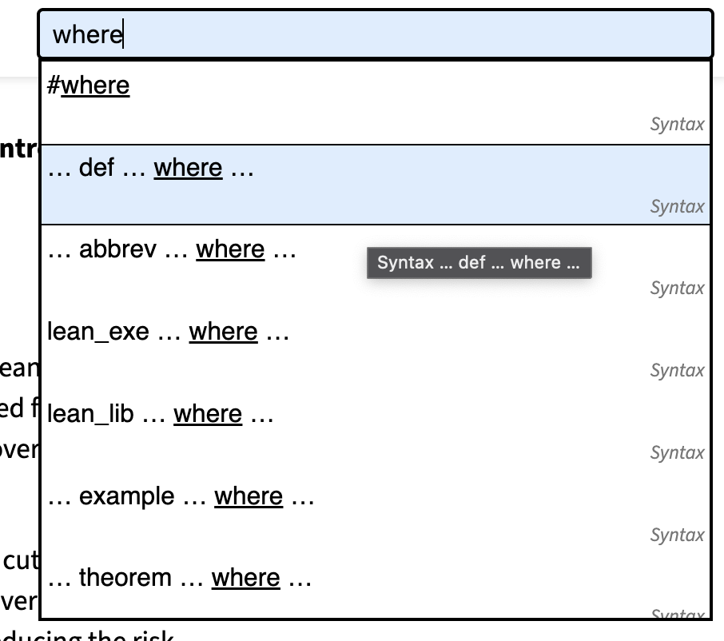Screen dimensions: 724x641
Task: Click the underlined "where" after "theorem"
Action: click(x=245, y=579)
